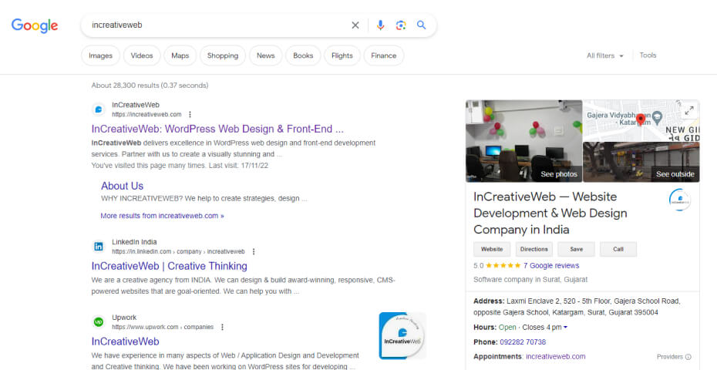717x370 pixels.
Task: Open the Upwork InCreativeWeb result title
Action: (126, 341)
